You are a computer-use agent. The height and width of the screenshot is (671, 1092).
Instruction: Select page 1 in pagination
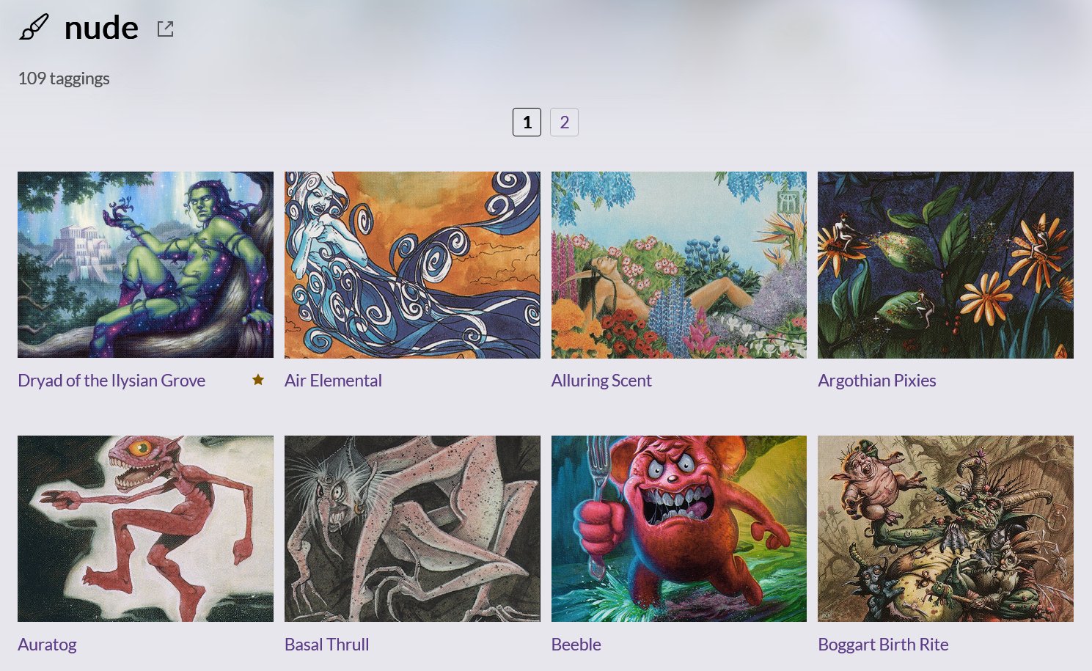click(527, 122)
